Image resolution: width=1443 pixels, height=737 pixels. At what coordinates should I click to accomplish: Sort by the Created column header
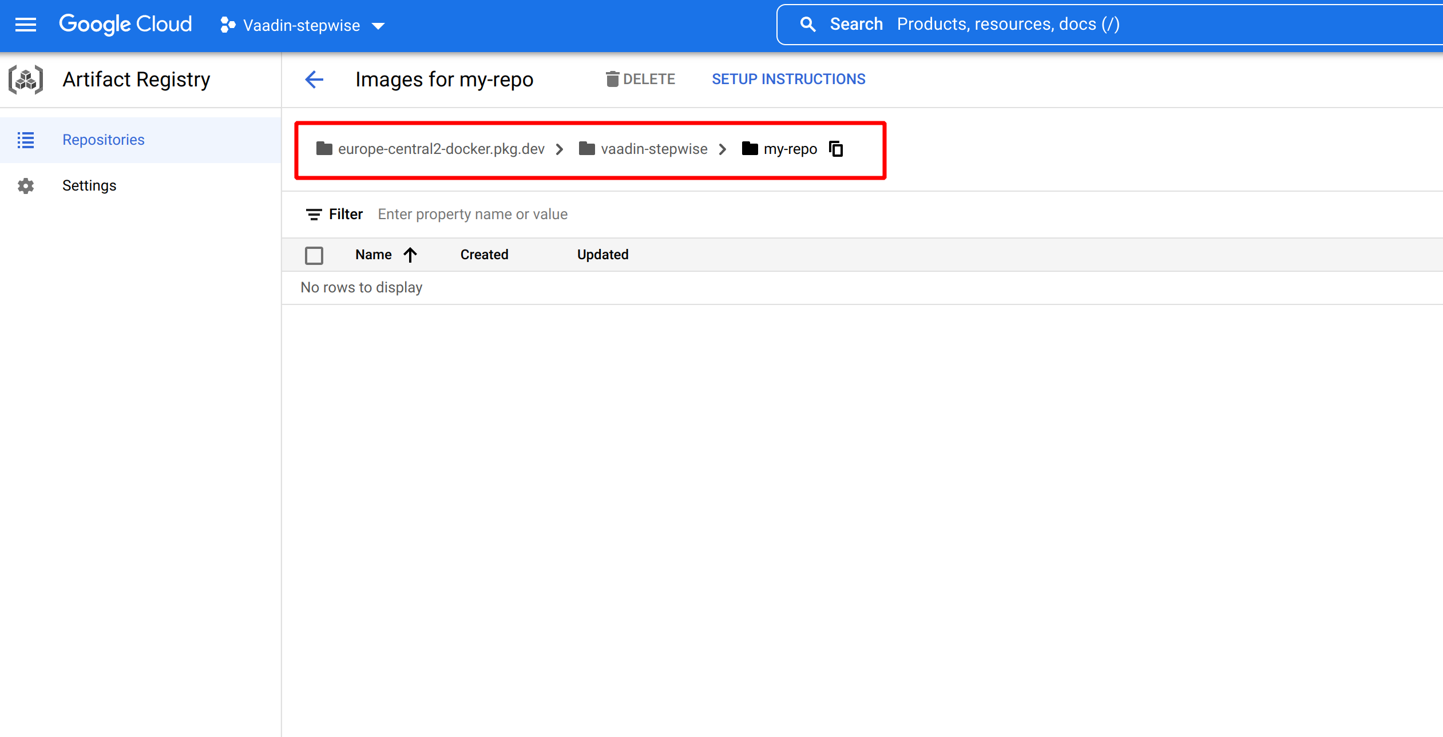point(485,255)
